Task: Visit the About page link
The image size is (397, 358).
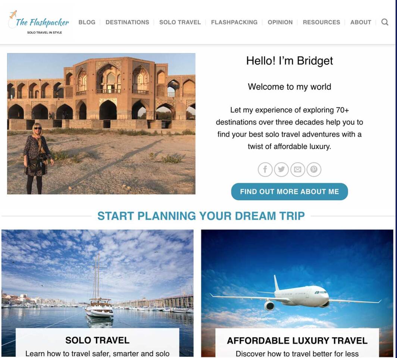Action: pos(360,22)
